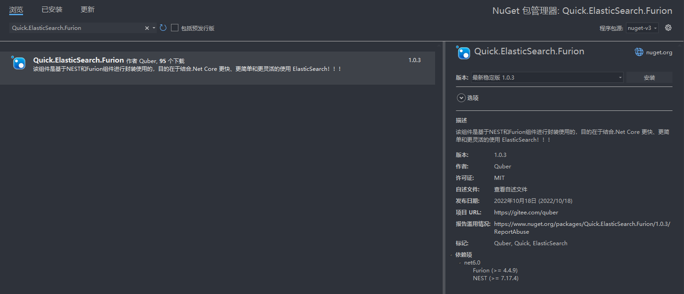Refresh search results with the reload icon

(163, 28)
